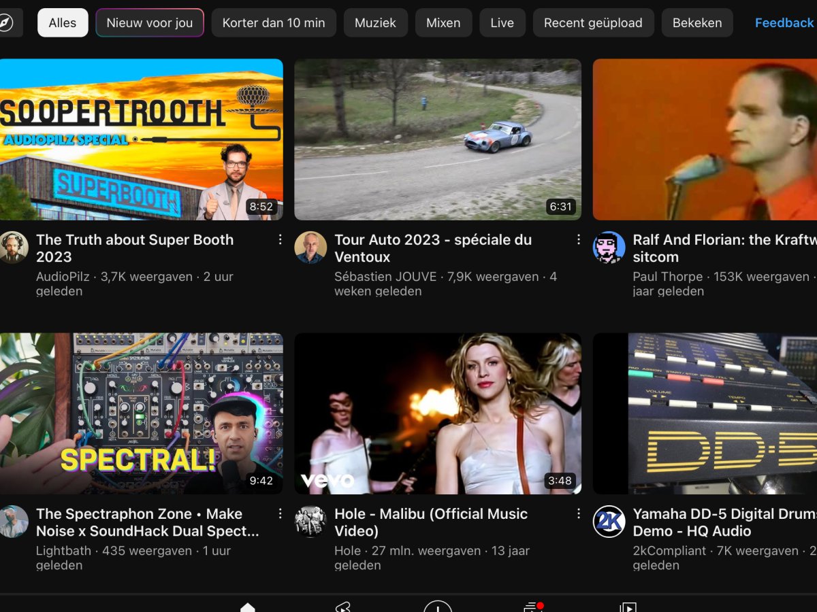Click AudioPilz 3,7K weergaven metadata text
This screenshot has width=817, height=612.
coord(135,284)
